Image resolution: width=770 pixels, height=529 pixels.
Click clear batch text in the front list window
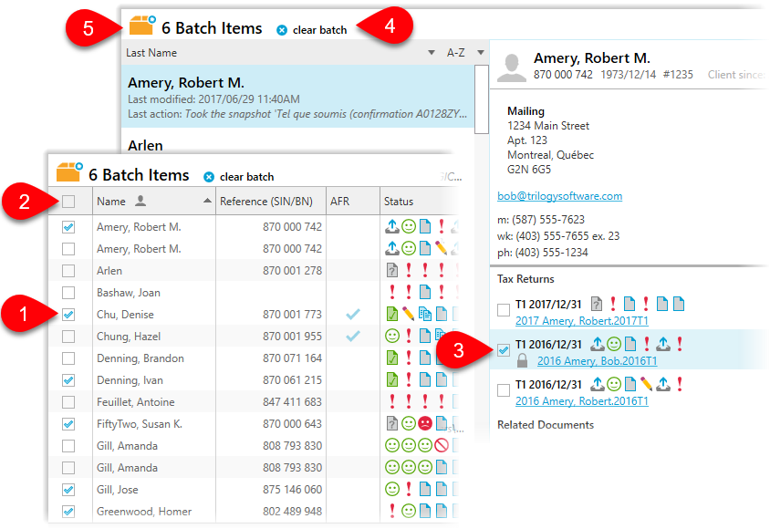(246, 177)
